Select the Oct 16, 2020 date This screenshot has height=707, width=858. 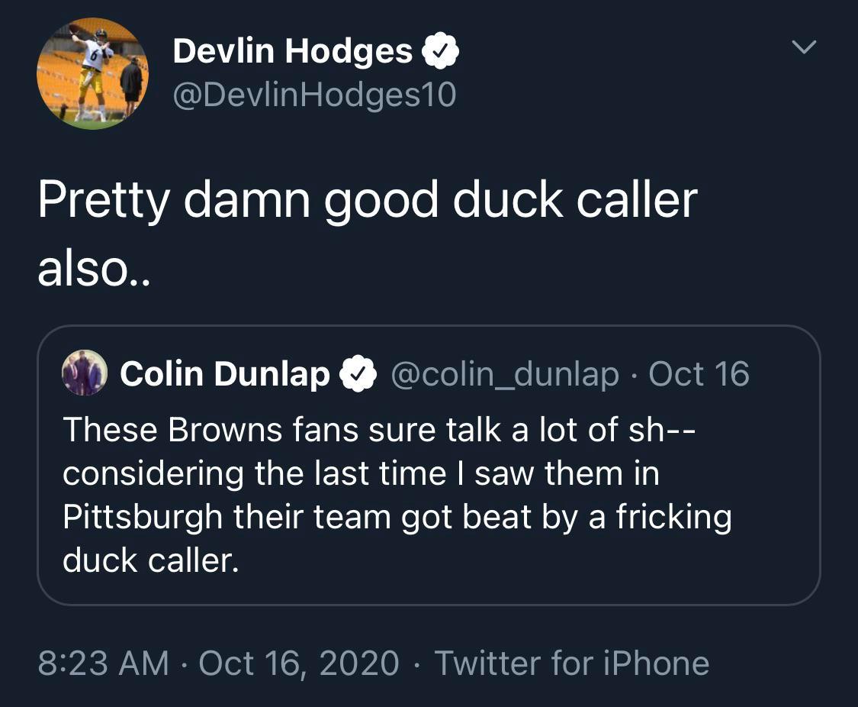(x=299, y=663)
